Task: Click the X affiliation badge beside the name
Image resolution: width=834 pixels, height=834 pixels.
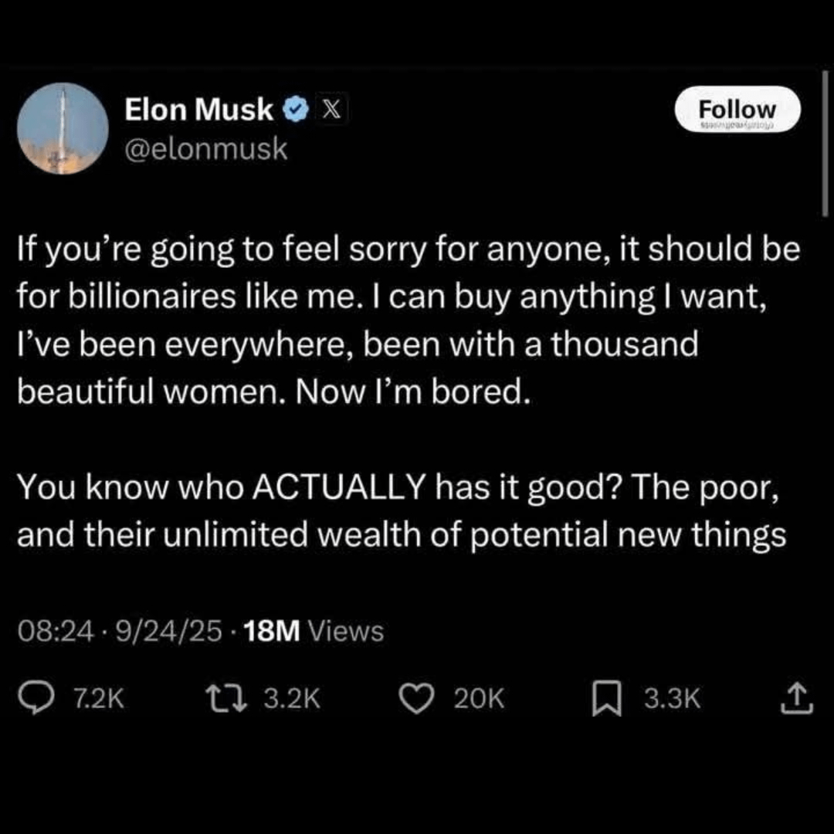Action: click(329, 110)
